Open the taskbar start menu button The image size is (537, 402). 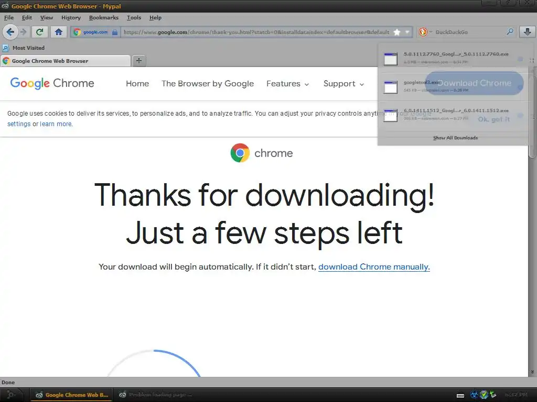coord(11,395)
